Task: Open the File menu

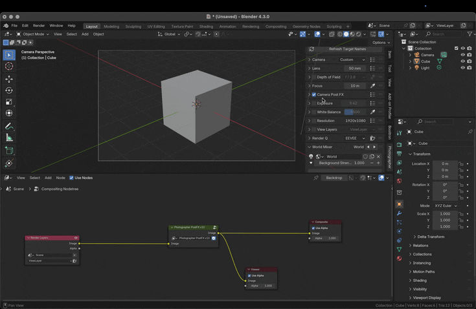Action: 14,26
